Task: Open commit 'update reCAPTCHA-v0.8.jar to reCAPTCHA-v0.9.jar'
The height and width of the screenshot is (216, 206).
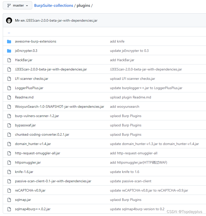Action: pyautogui.click(x=149, y=190)
